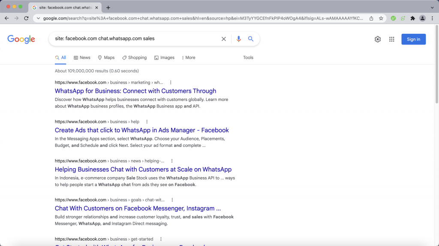Click the Sign in button
The height and width of the screenshot is (246, 439).
(414, 39)
